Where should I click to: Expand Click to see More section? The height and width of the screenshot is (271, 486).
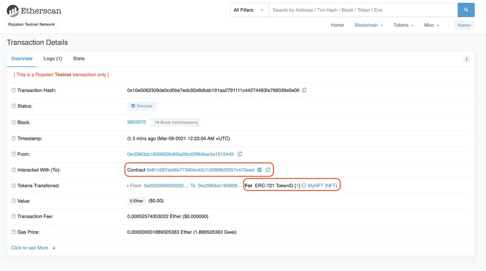(34, 248)
